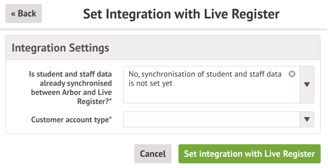Click the asterisk after 'Customer account type'
The height and width of the screenshot is (168, 328).
tap(111, 119)
